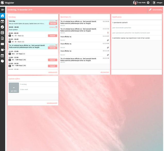Click the wijziging icon on 'hele dag' row

tap(56, 21)
